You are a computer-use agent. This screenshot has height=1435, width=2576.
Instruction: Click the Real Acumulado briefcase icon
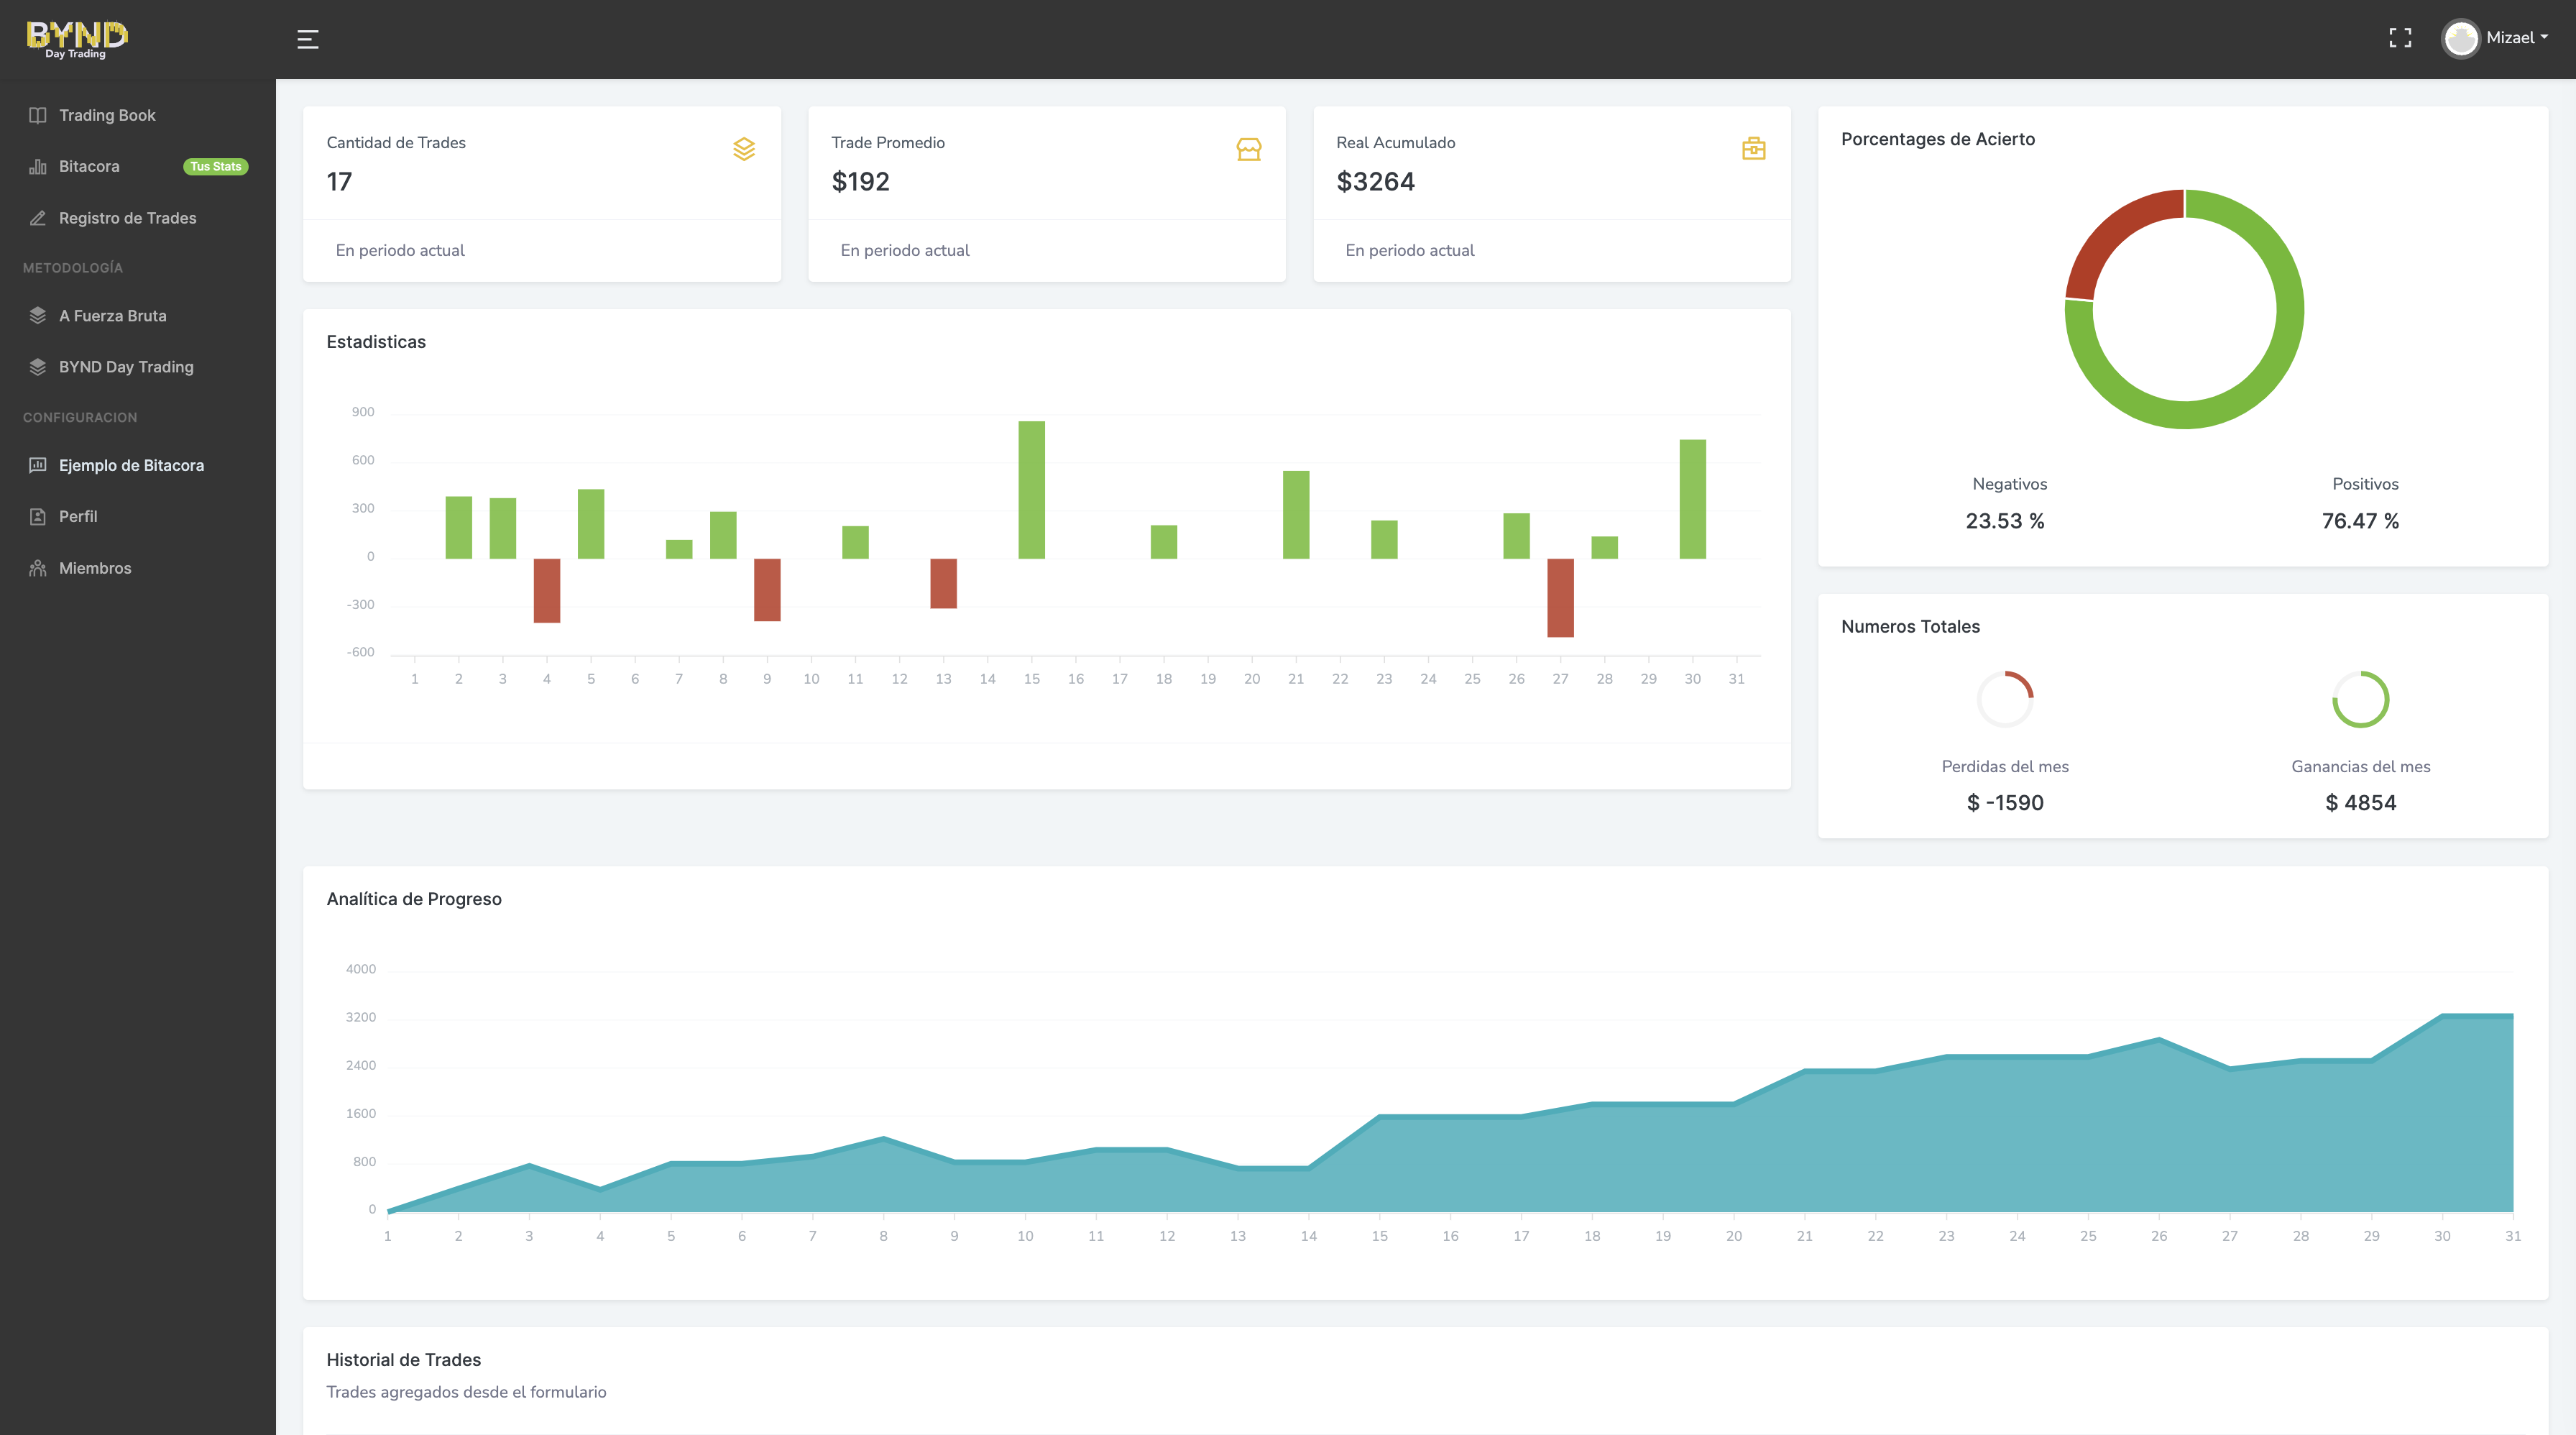1753,149
